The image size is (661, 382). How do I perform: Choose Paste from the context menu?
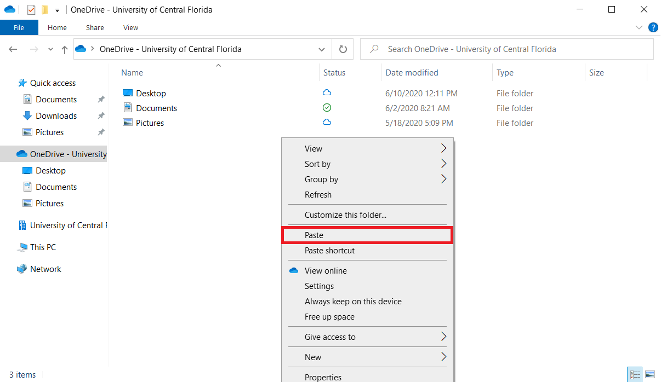(368, 235)
